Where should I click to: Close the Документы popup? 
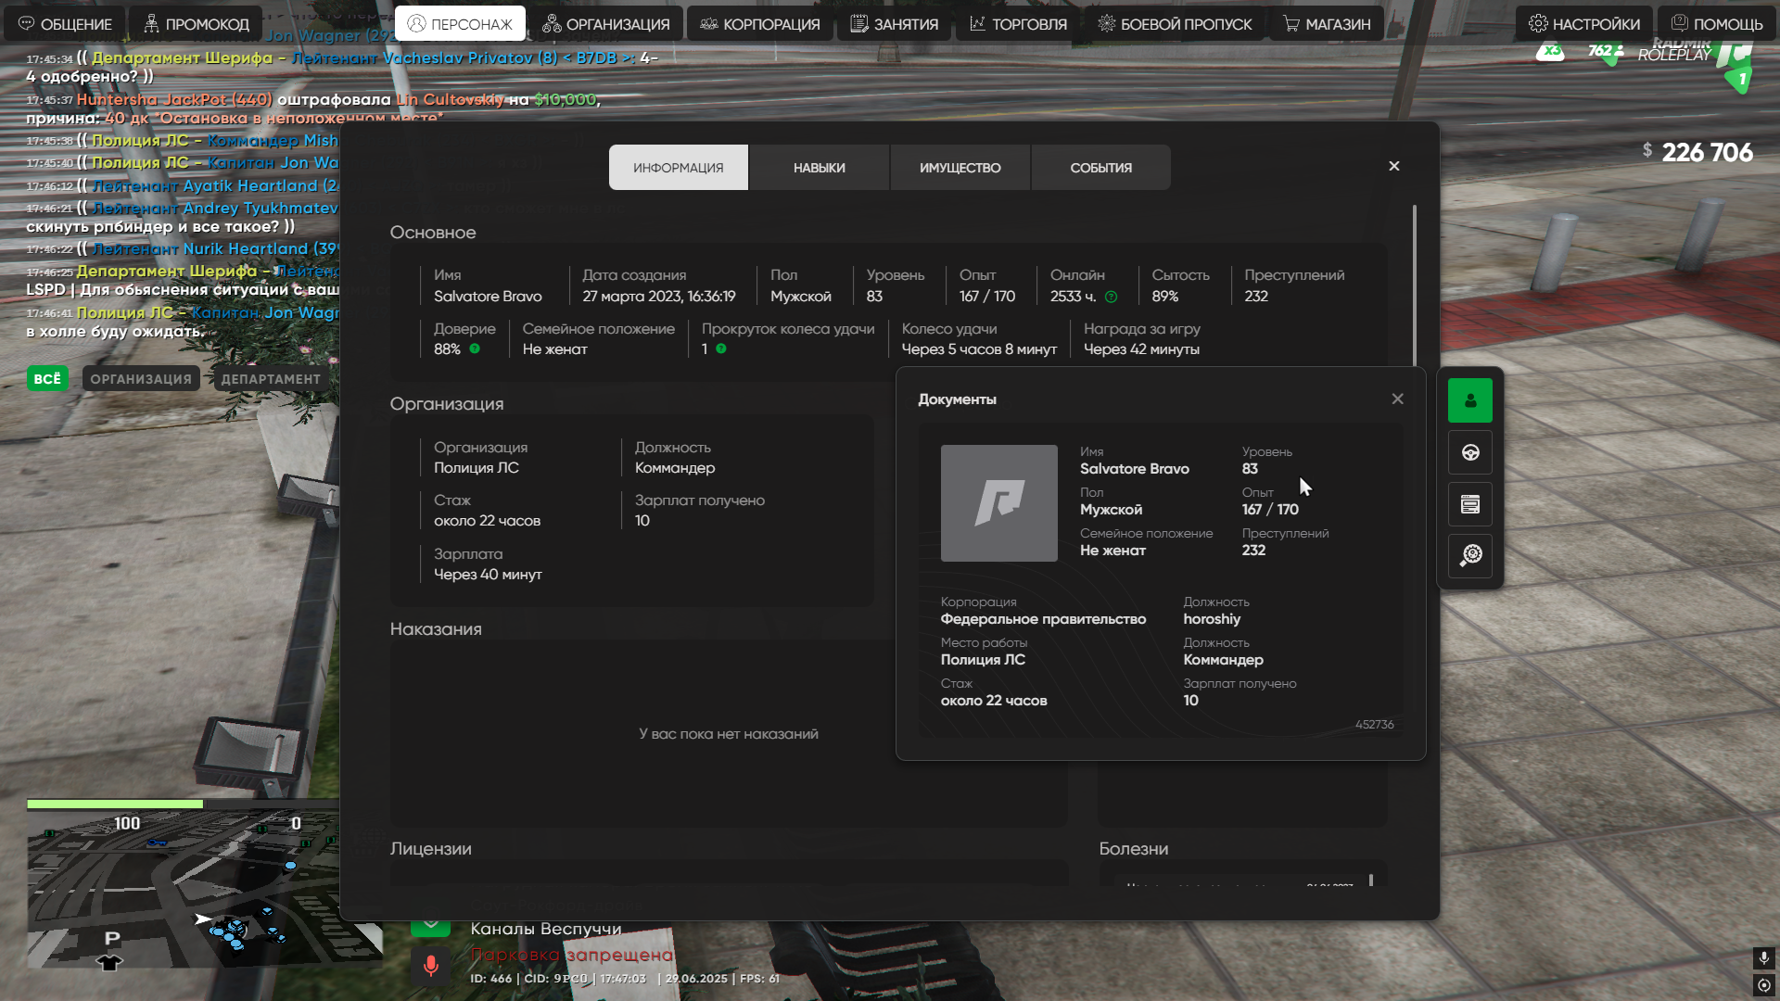tap(1397, 399)
